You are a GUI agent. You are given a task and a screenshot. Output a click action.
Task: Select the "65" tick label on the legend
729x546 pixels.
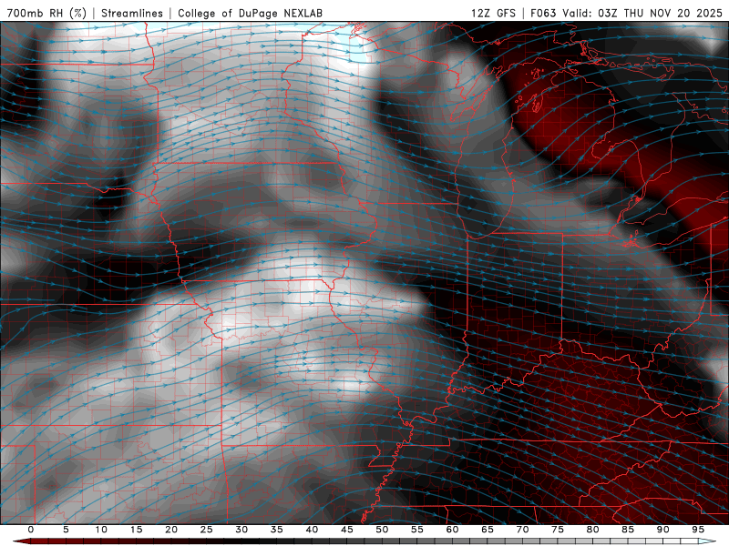click(x=488, y=530)
